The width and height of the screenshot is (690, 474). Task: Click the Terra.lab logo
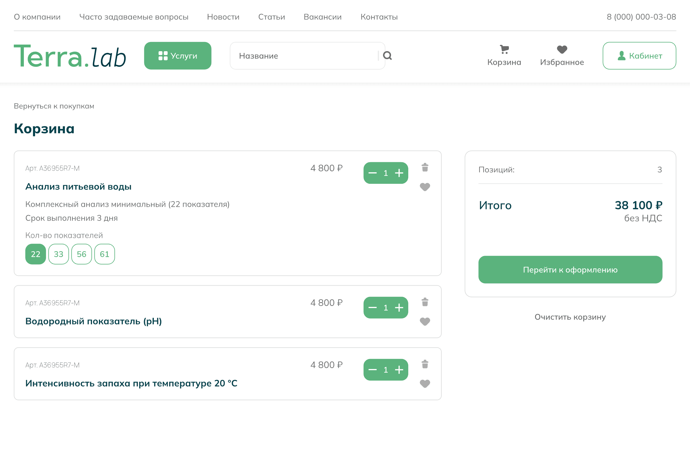(70, 56)
